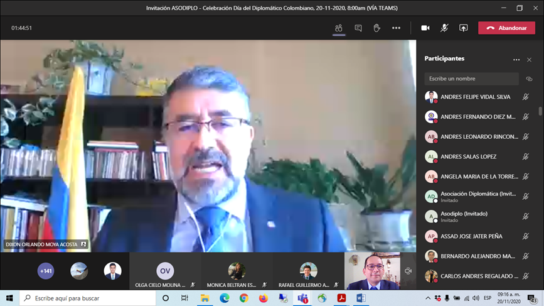
Task: Open Microsoft Word from the taskbar
Action: tap(361, 298)
